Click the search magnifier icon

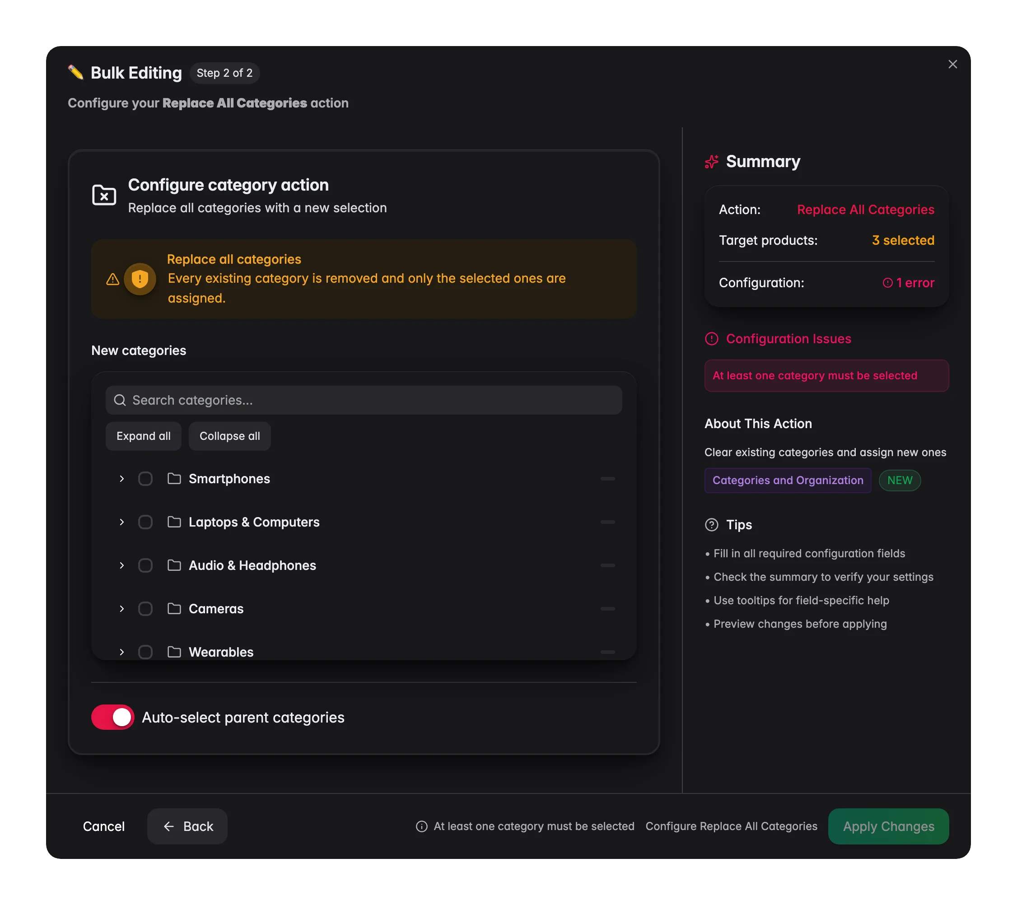click(120, 400)
